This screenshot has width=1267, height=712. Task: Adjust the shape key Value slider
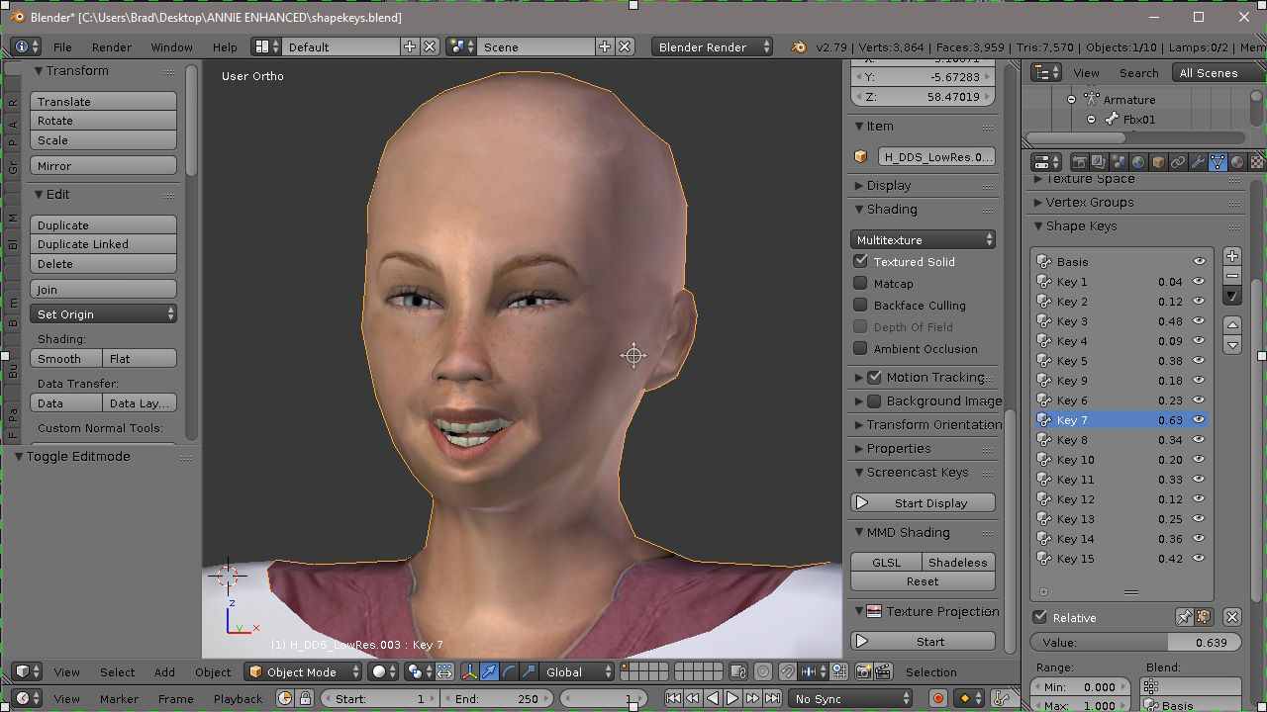1136,642
